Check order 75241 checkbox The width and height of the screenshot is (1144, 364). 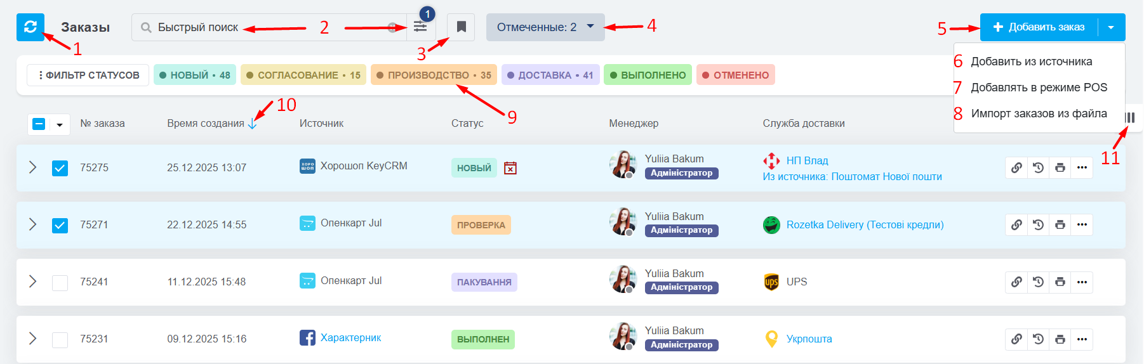(x=60, y=282)
